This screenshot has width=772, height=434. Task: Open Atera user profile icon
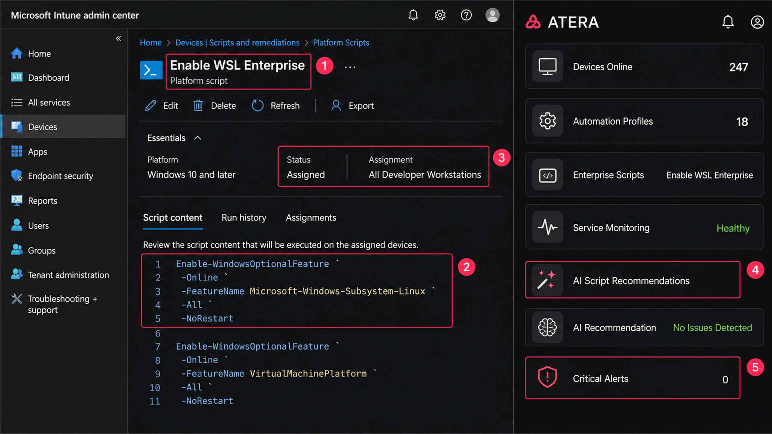coord(757,22)
